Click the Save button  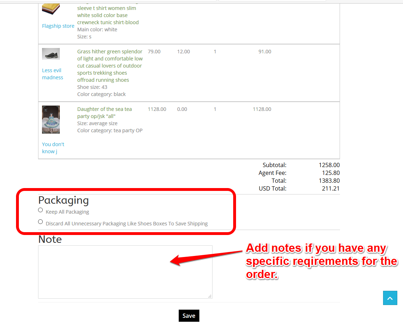pos(189,315)
